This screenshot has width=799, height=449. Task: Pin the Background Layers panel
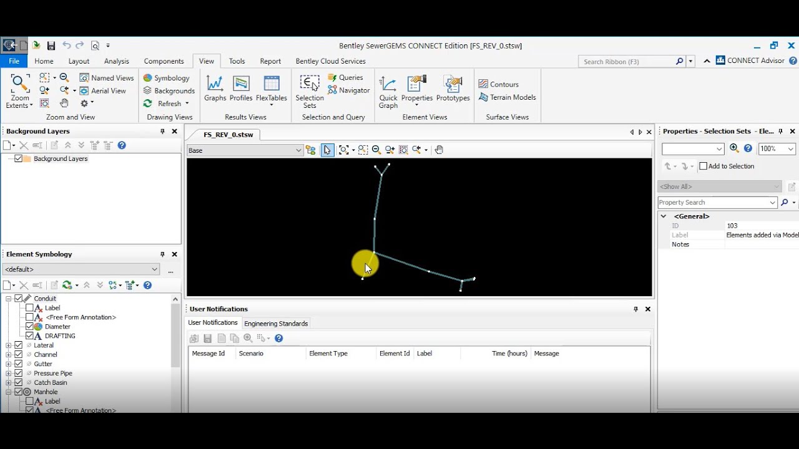point(162,131)
